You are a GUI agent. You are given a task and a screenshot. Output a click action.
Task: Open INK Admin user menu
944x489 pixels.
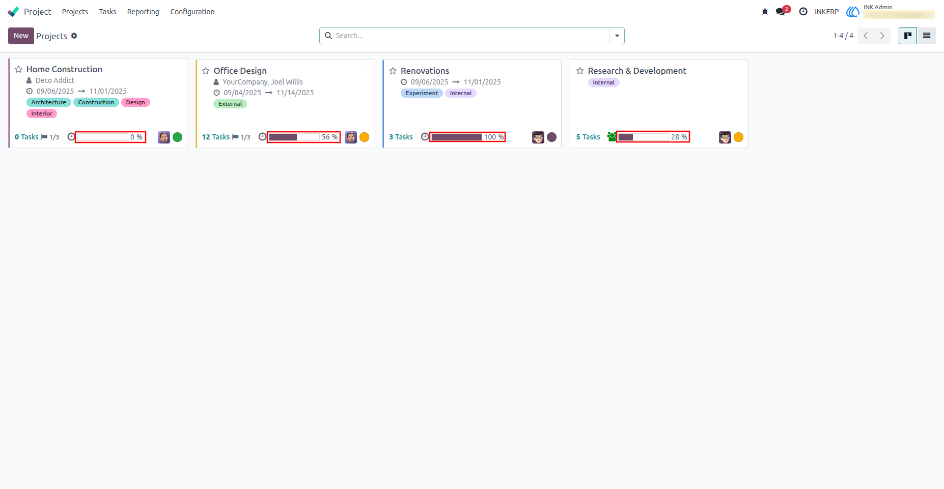(x=890, y=11)
